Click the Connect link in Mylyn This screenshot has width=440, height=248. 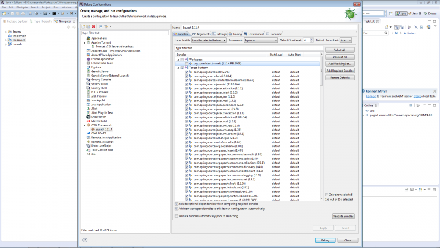point(371,96)
